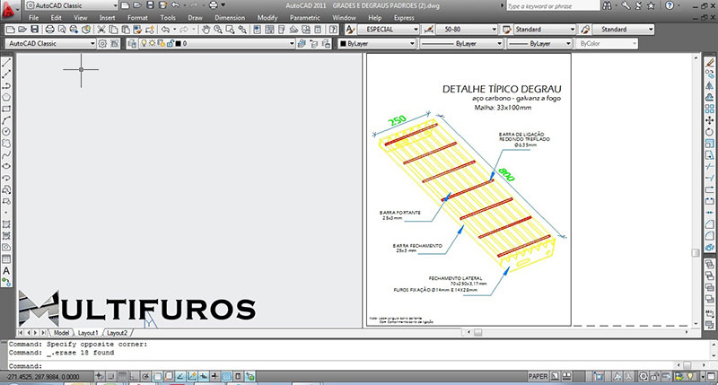The width and height of the screenshot is (718, 385).
Task: Toggle the layer on/off lightbulb icon
Action: pyautogui.click(x=142, y=43)
